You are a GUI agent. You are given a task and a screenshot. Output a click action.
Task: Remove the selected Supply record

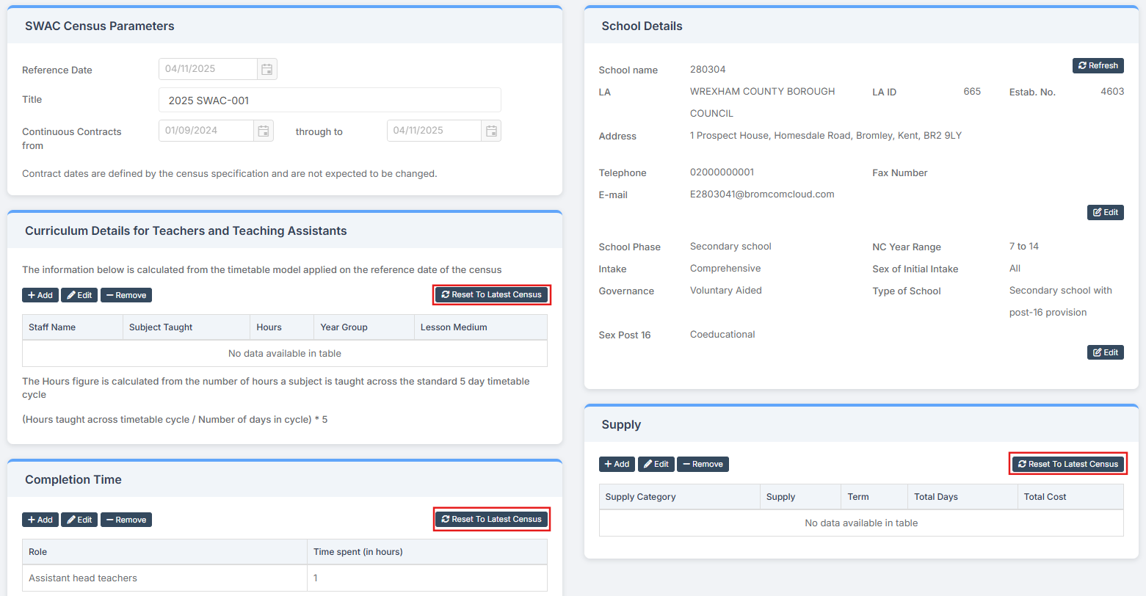703,464
